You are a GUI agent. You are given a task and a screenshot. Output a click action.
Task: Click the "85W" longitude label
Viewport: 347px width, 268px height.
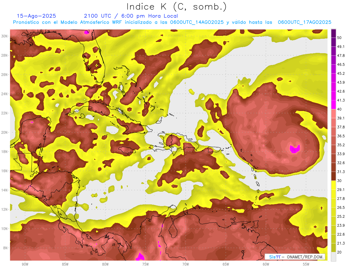pos(65,264)
